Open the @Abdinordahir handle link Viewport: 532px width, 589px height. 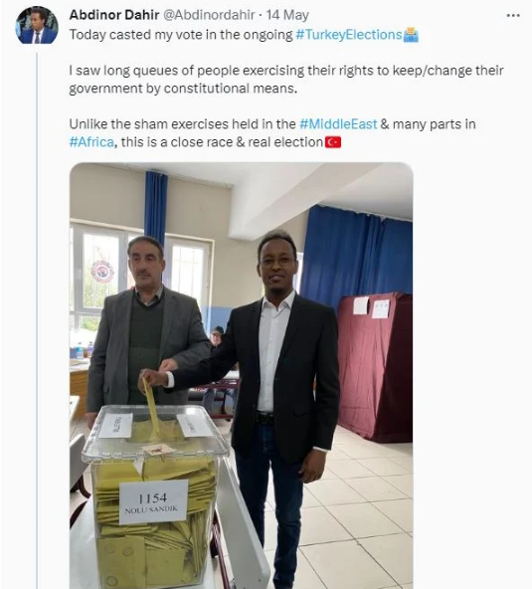click(209, 15)
